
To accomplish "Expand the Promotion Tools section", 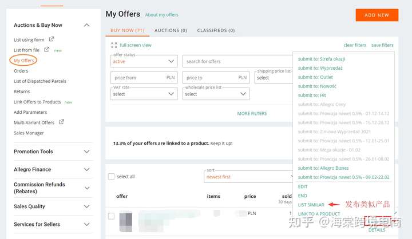I will tap(87, 152).
